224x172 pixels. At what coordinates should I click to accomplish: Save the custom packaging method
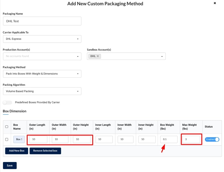pos(10,166)
